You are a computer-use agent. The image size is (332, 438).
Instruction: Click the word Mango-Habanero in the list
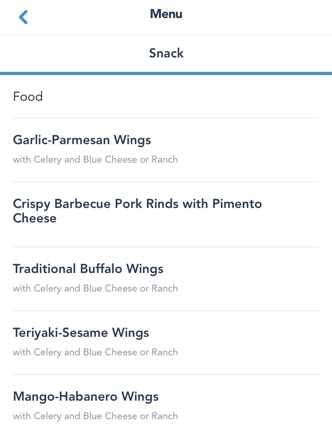[x=65, y=397]
